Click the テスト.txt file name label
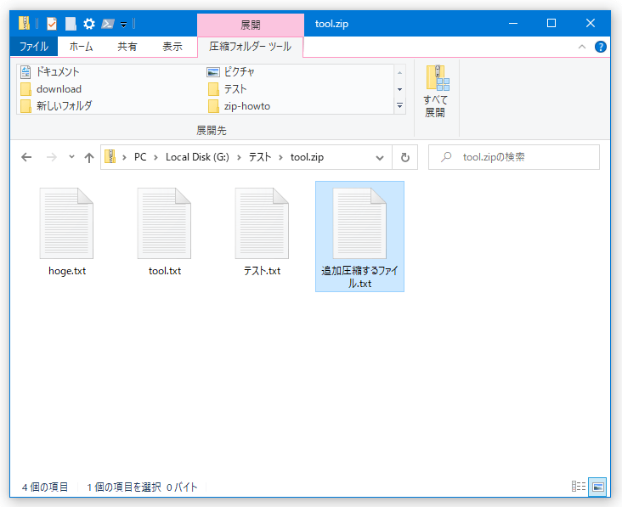The height and width of the screenshot is (507, 622). pyautogui.click(x=262, y=271)
